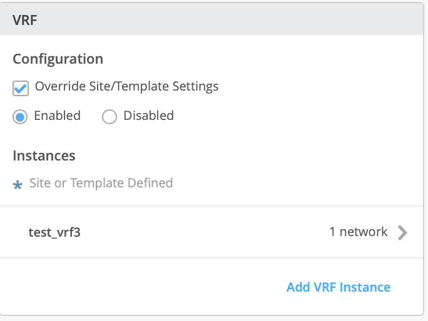Click the gray chevron arrow beside 1 network
Screen dimensions: 428x321
(403, 232)
